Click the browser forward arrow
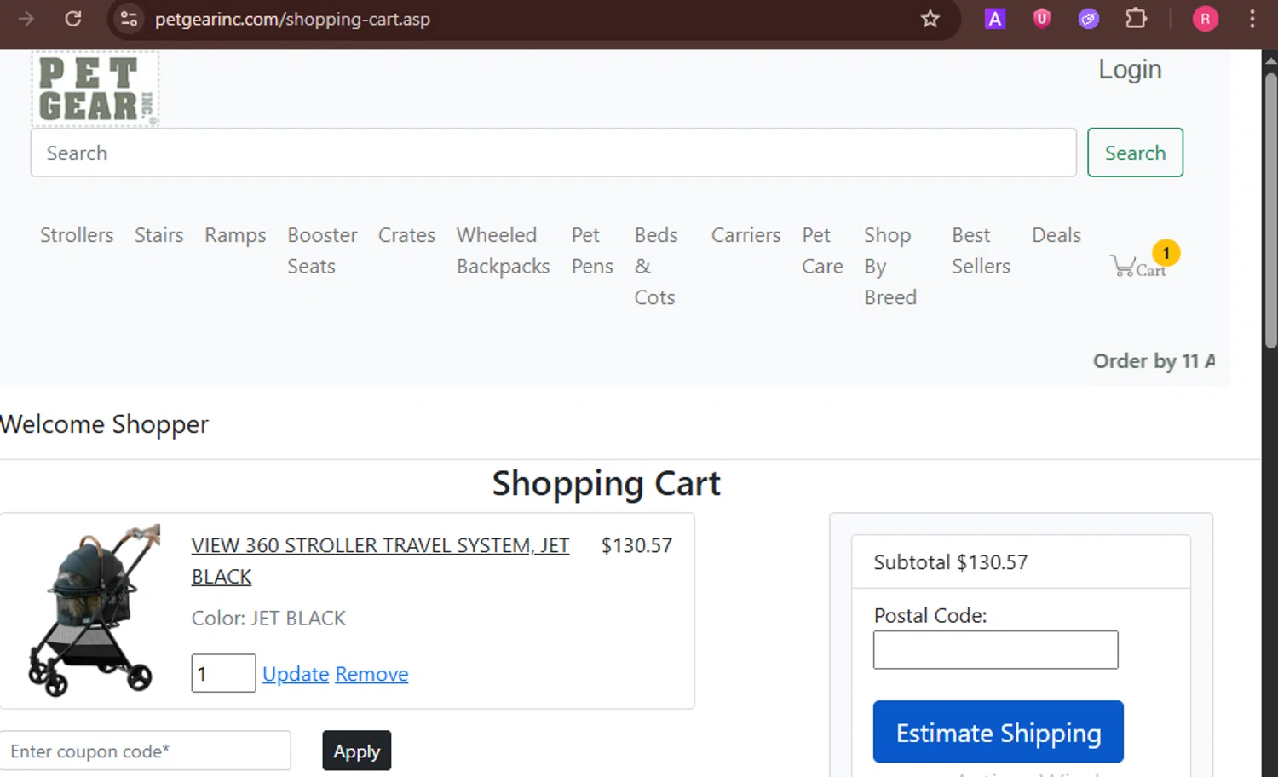This screenshot has width=1278, height=777. pyautogui.click(x=26, y=19)
